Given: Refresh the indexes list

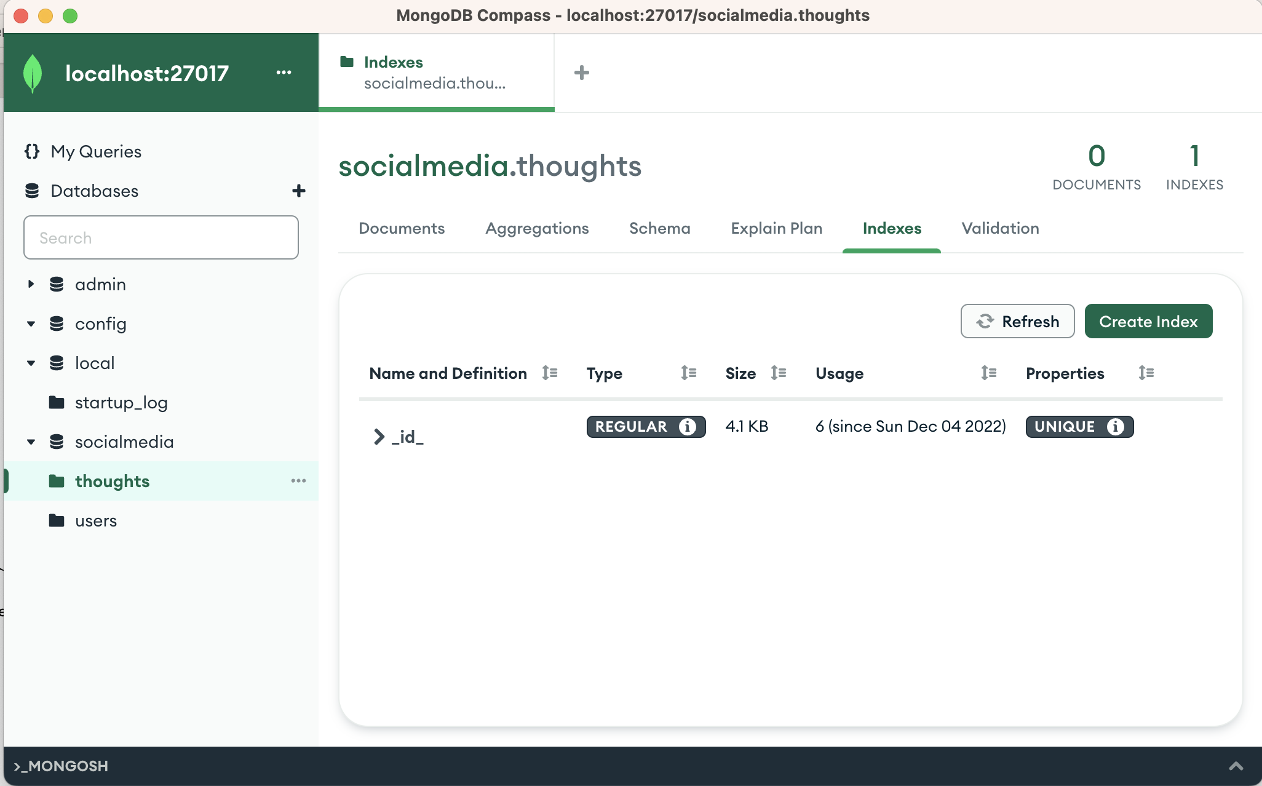Looking at the screenshot, I should coord(1017,320).
